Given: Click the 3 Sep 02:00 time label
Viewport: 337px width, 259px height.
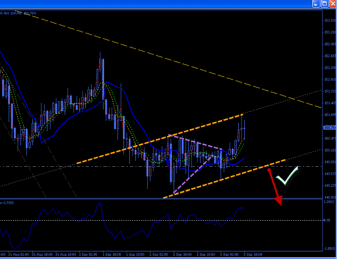Looking at the screenshot, I should (x=230, y=255).
